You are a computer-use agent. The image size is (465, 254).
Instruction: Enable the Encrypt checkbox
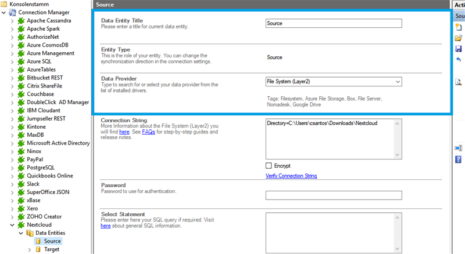(269, 165)
